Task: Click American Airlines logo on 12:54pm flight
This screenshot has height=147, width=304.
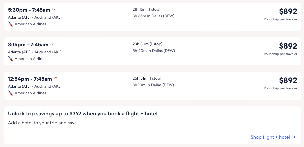Action: click(11, 93)
